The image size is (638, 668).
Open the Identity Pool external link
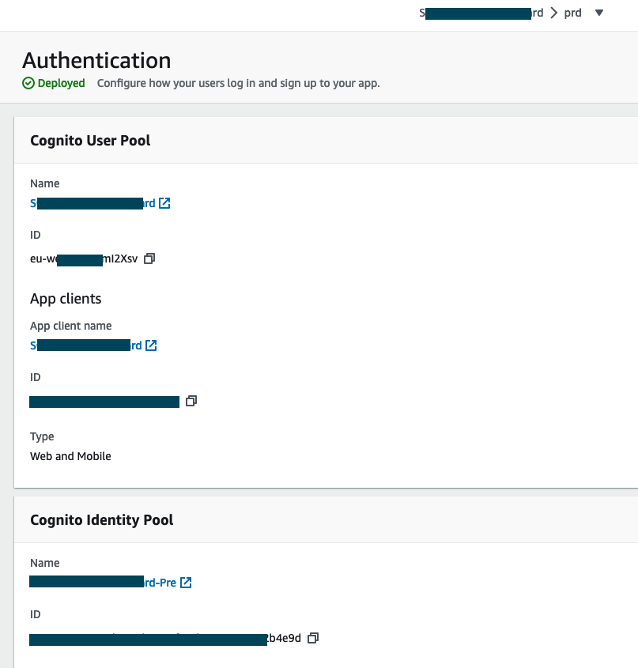(x=186, y=583)
